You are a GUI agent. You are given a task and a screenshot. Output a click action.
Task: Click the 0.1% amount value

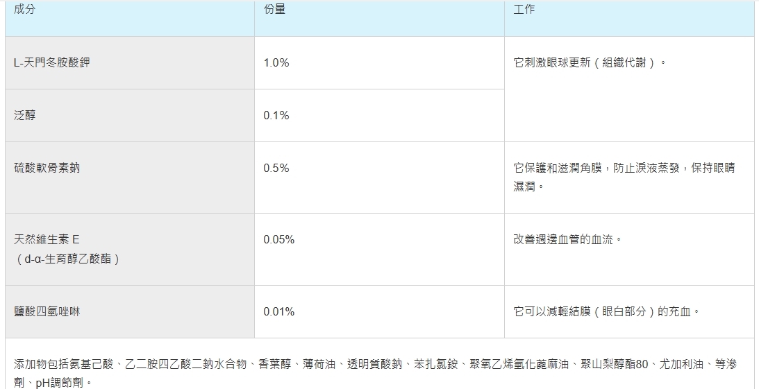point(276,116)
